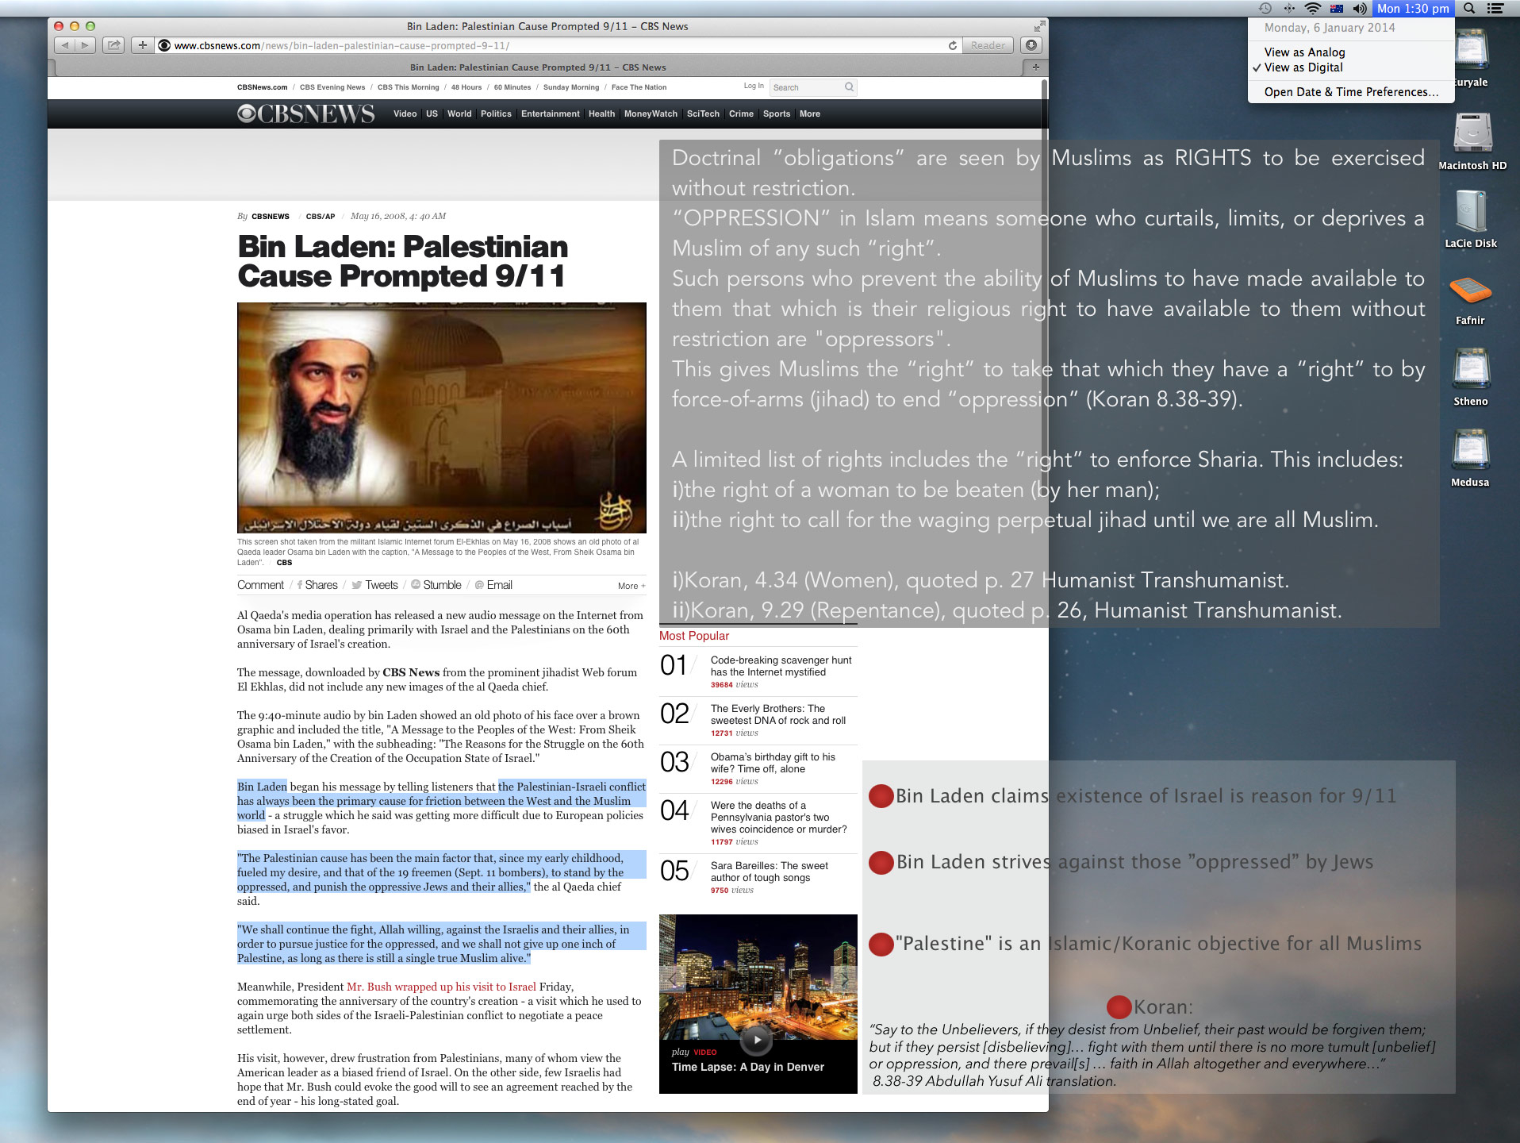Open the volume menu bar icon
This screenshot has width=1520, height=1143.
tap(1360, 8)
